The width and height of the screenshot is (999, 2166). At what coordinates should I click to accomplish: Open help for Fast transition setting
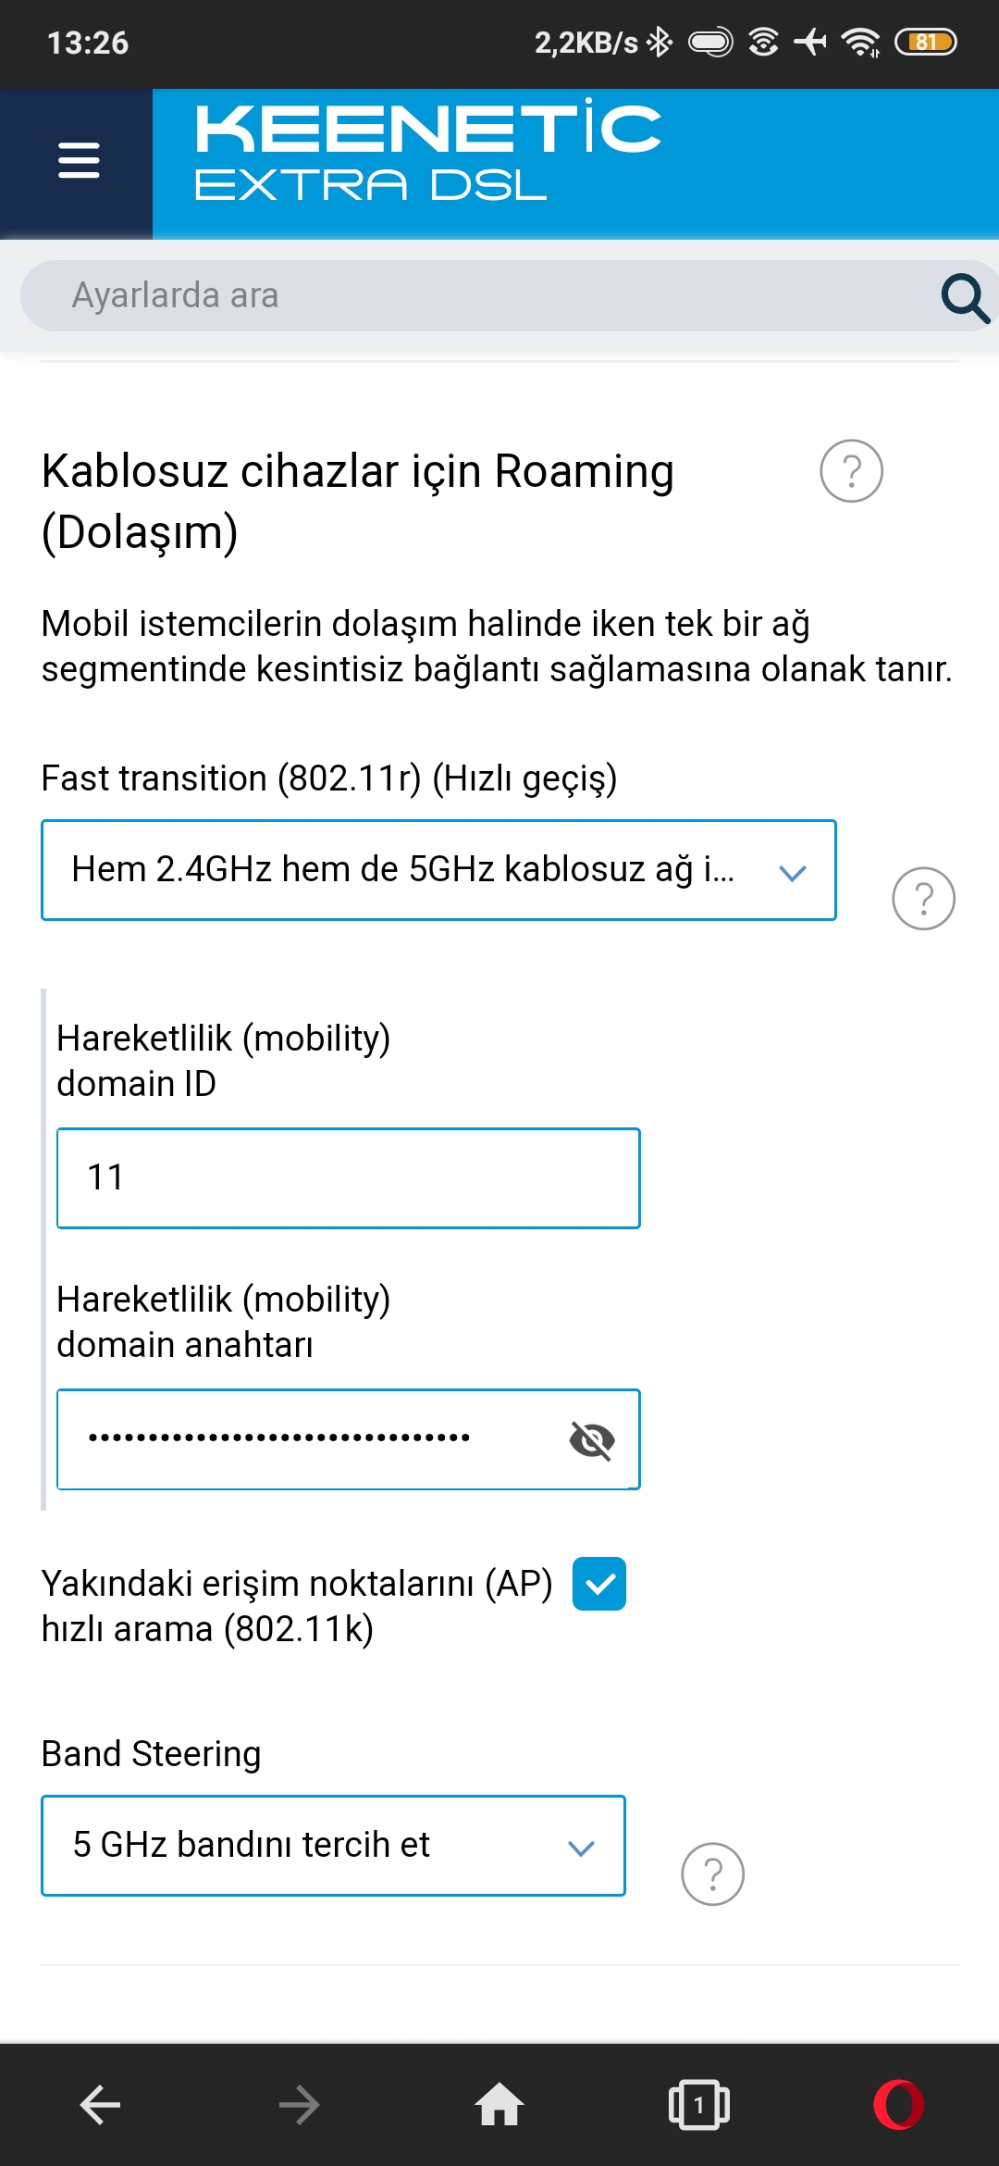point(923,899)
